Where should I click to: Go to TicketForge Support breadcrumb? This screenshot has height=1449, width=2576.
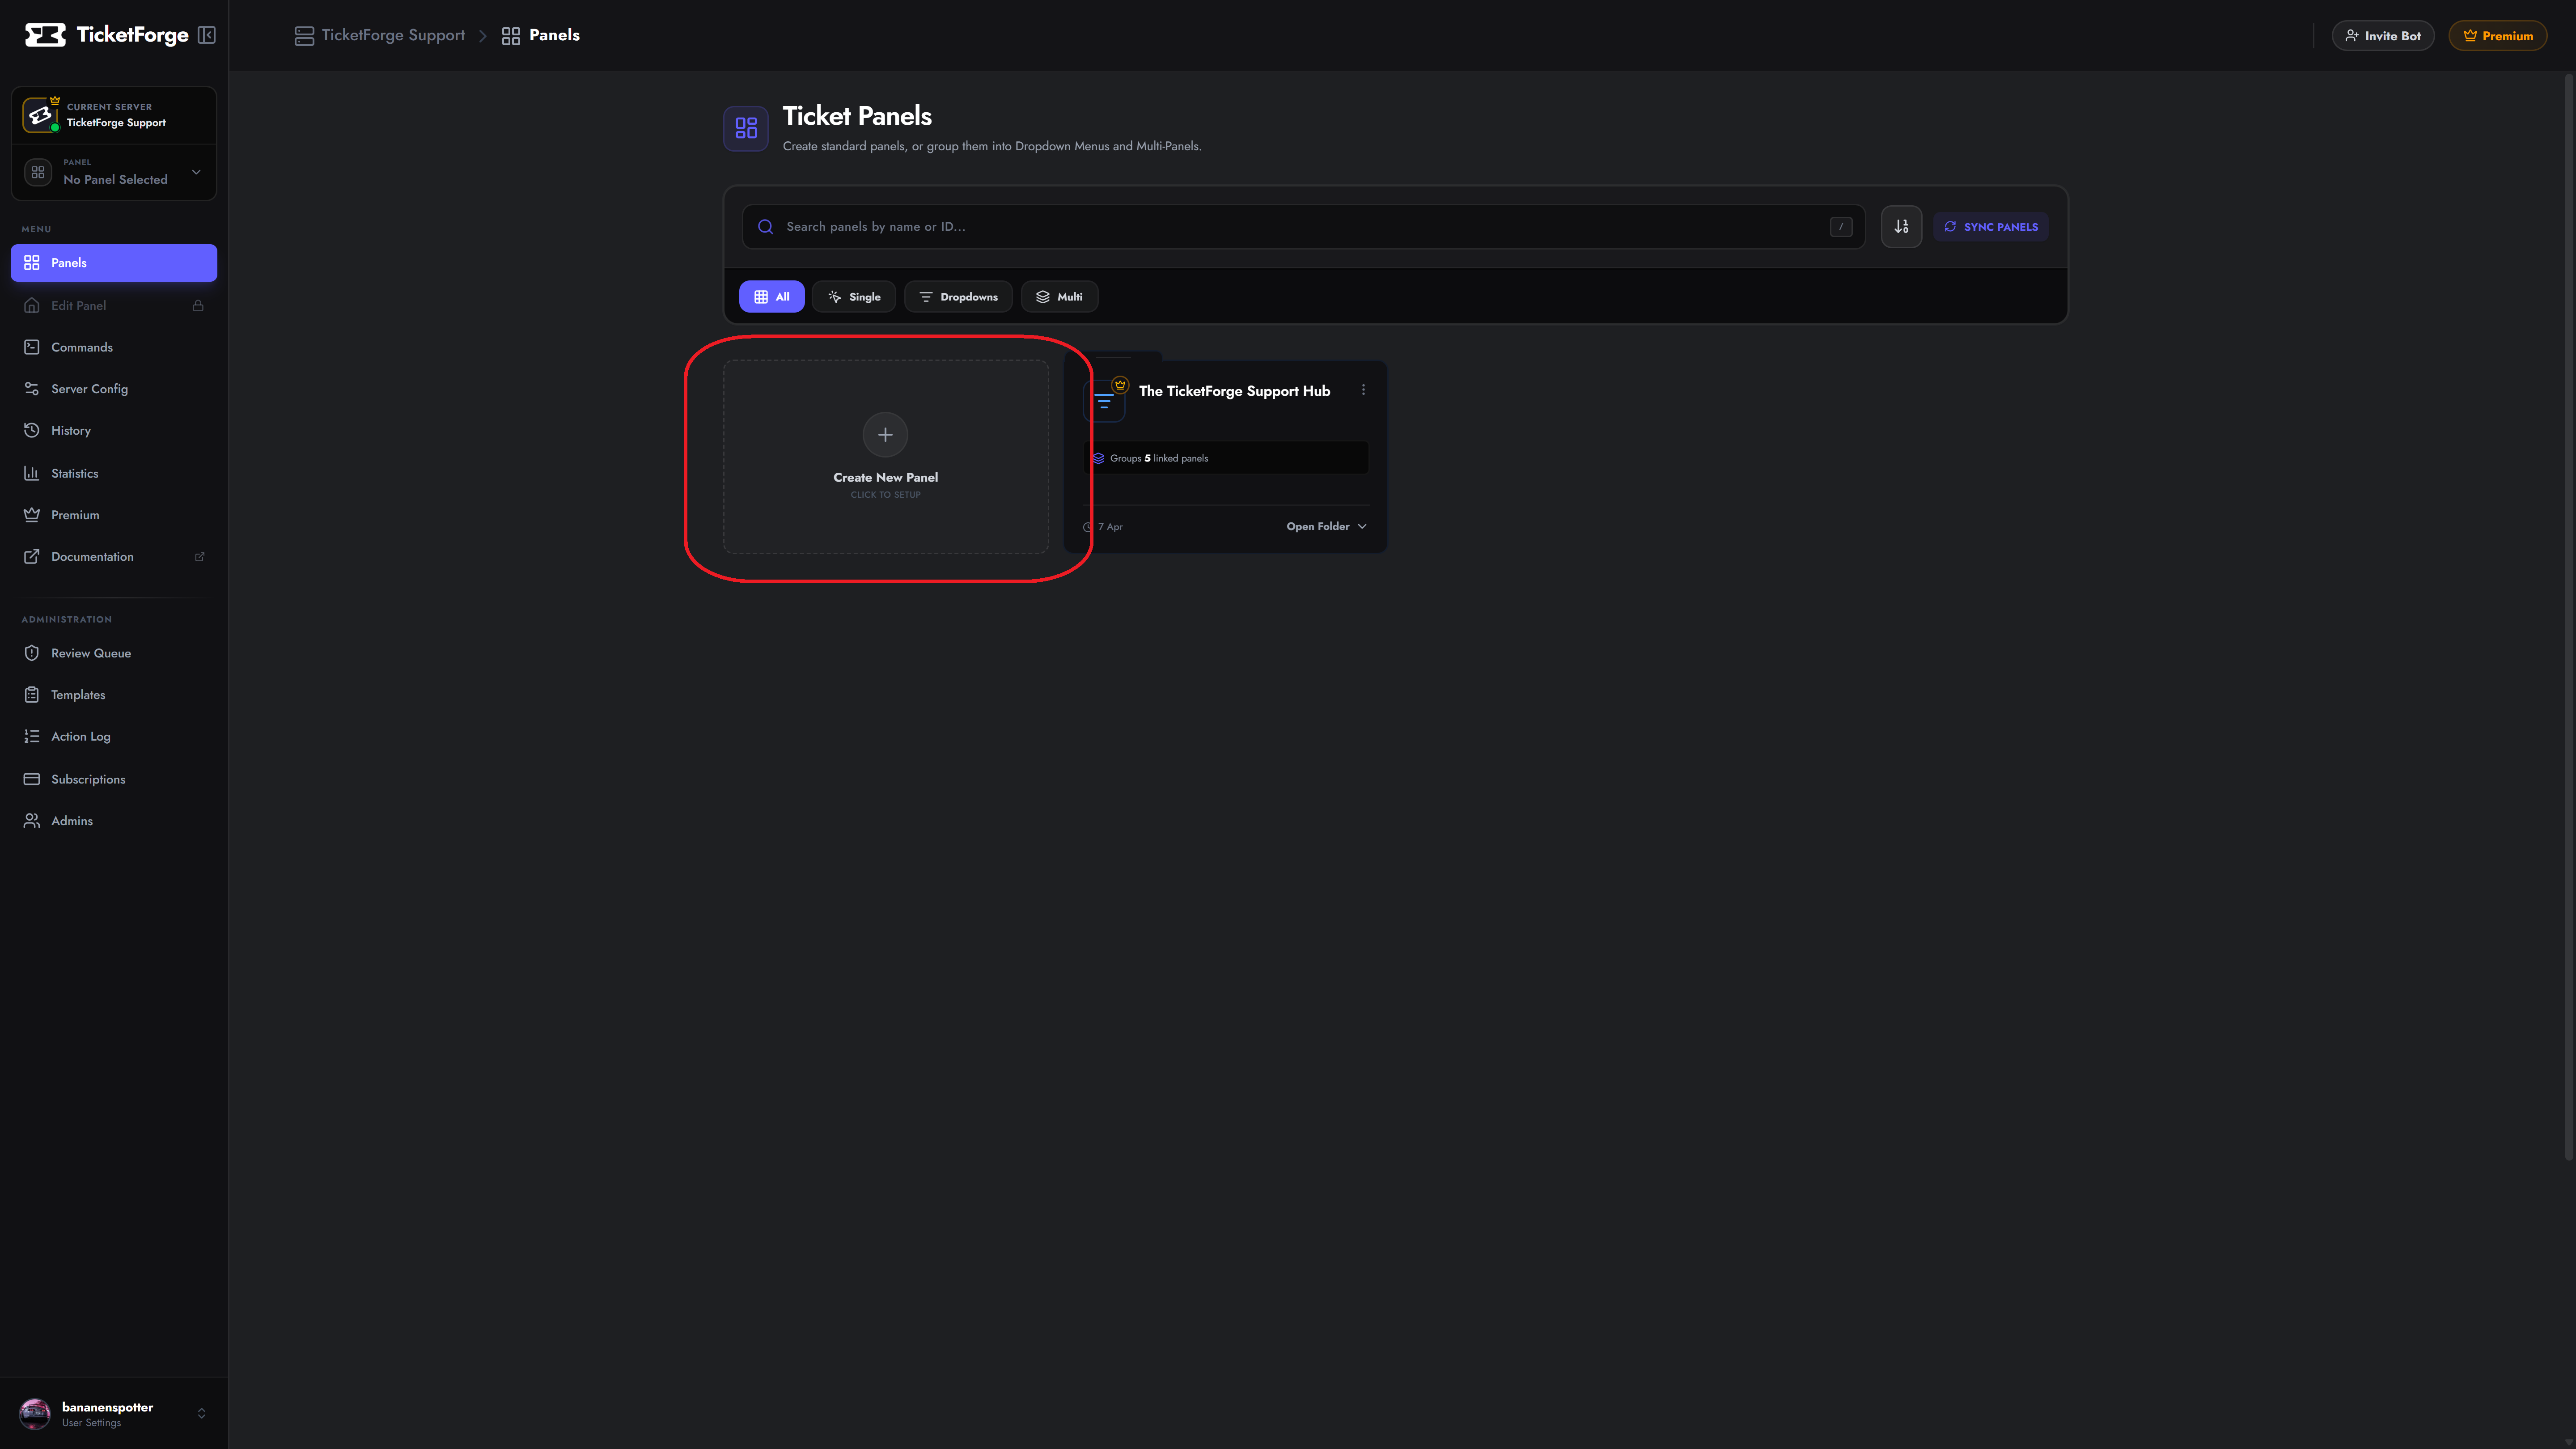[x=380, y=35]
